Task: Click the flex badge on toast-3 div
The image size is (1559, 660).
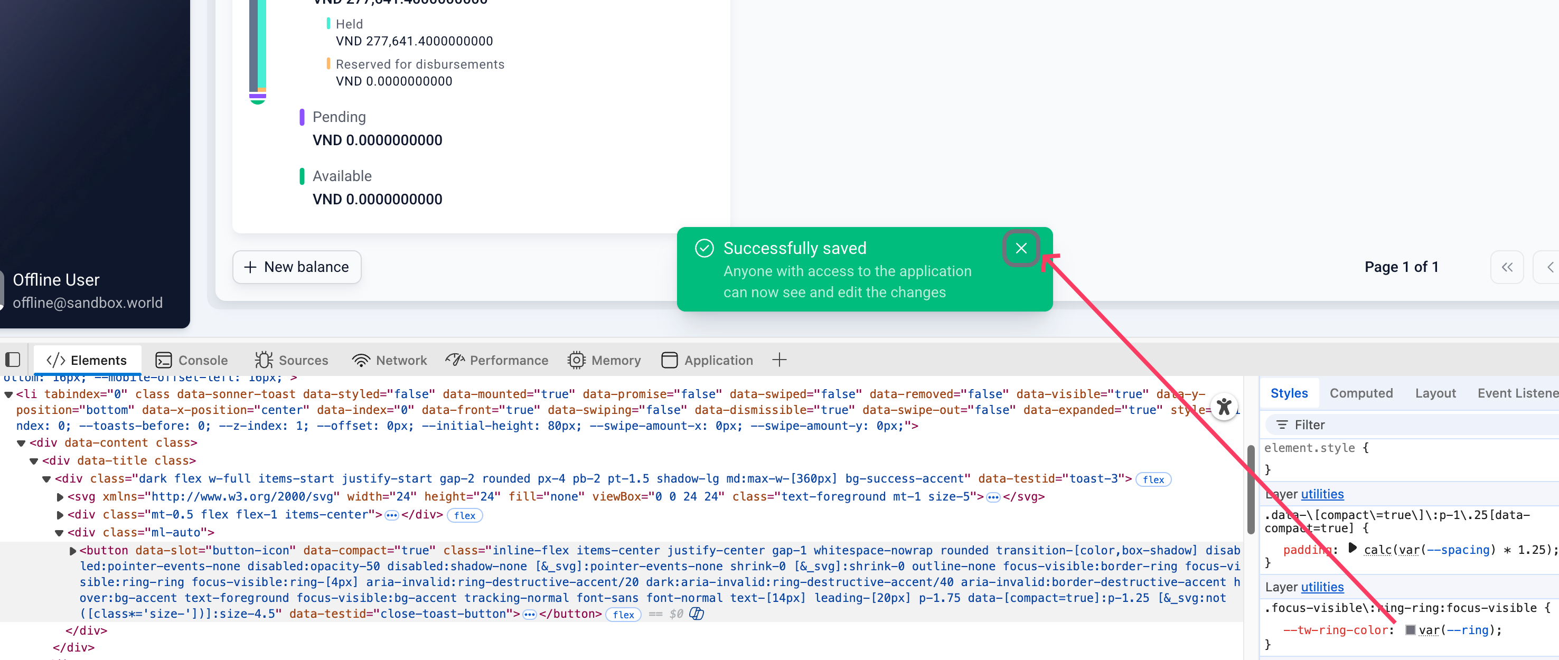Action: [1153, 479]
